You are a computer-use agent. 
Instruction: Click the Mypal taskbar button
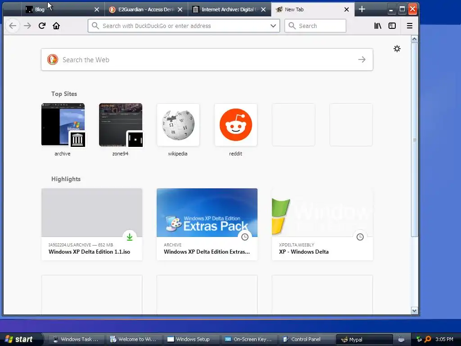click(364, 339)
